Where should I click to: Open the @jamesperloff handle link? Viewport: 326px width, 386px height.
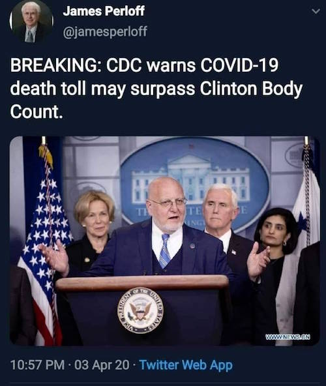[105, 31]
